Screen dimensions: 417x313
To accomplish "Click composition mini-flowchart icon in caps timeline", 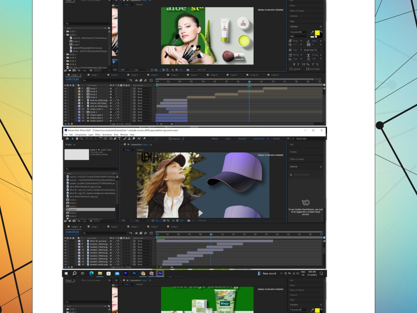I will point(131,233).
